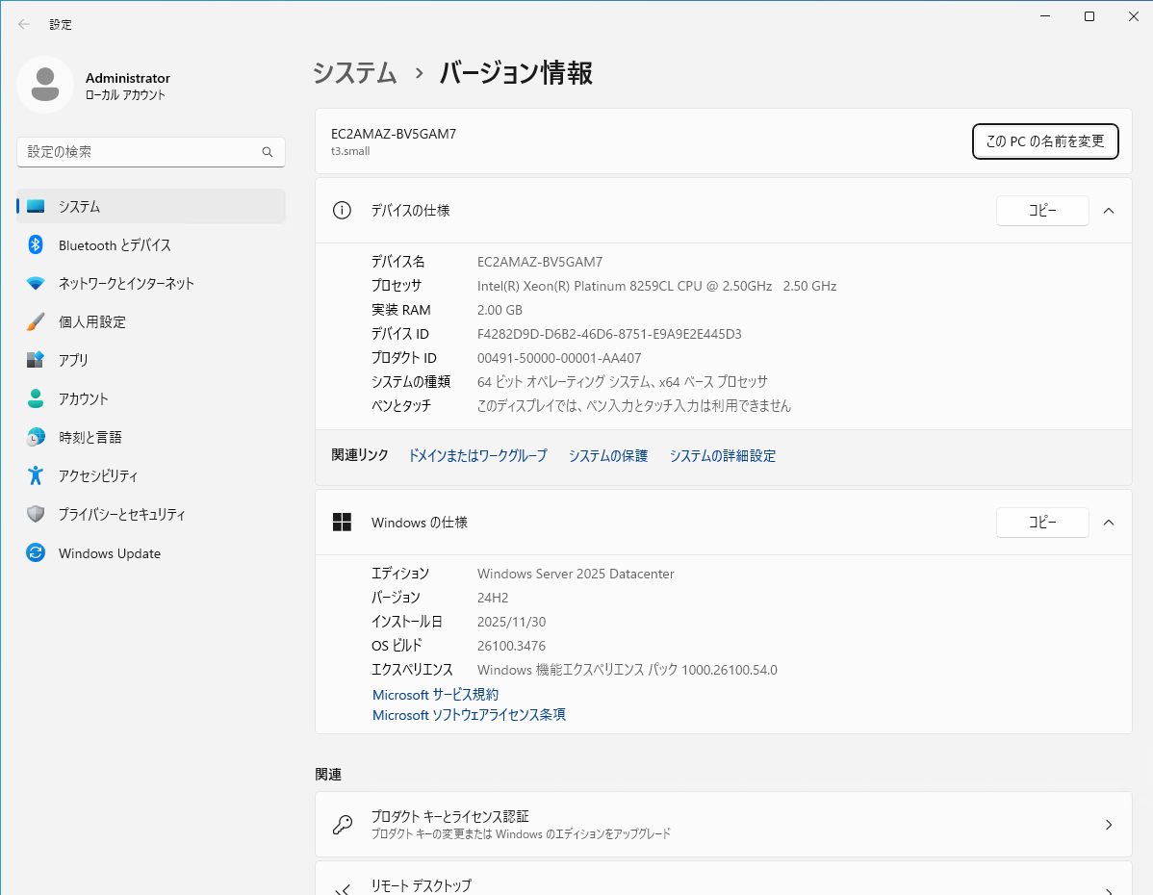Collapse the Windows の仕様 section chevron
Image resolution: width=1153 pixels, height=895 pixels.
(1109, 523)
